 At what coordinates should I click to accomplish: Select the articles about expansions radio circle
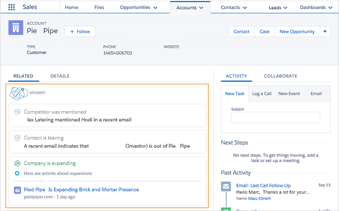tap(17, 173)
